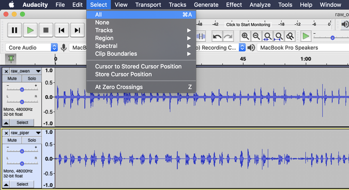Viewport: 349px width, 190px height.
Task: Collapse the raw_owen track with the arrow
Action: 6,123
